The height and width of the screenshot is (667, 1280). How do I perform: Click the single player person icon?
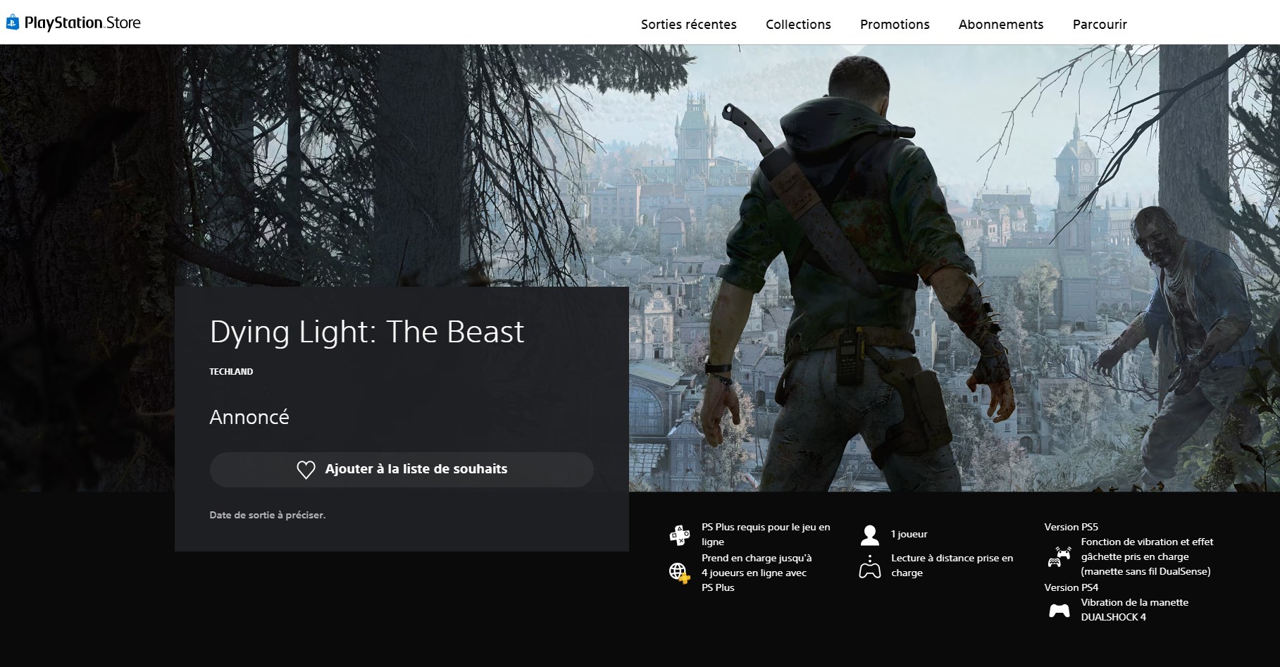[x=870, y=535]
